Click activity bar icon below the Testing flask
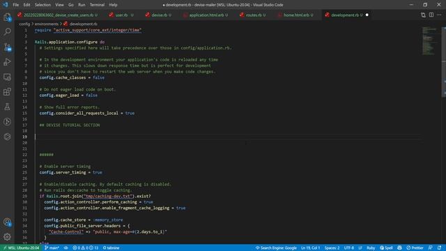The height and width of the screenshot is (251, 446). tap(7, 122)
